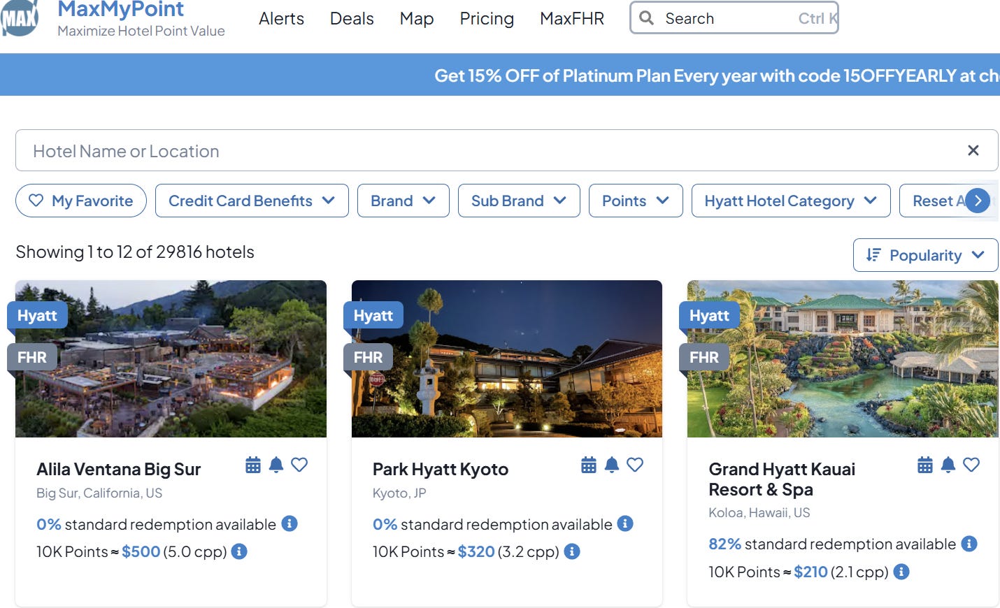
Task: Favorite Alila Ventana Big Sur with heart
Action: point(299,465)
